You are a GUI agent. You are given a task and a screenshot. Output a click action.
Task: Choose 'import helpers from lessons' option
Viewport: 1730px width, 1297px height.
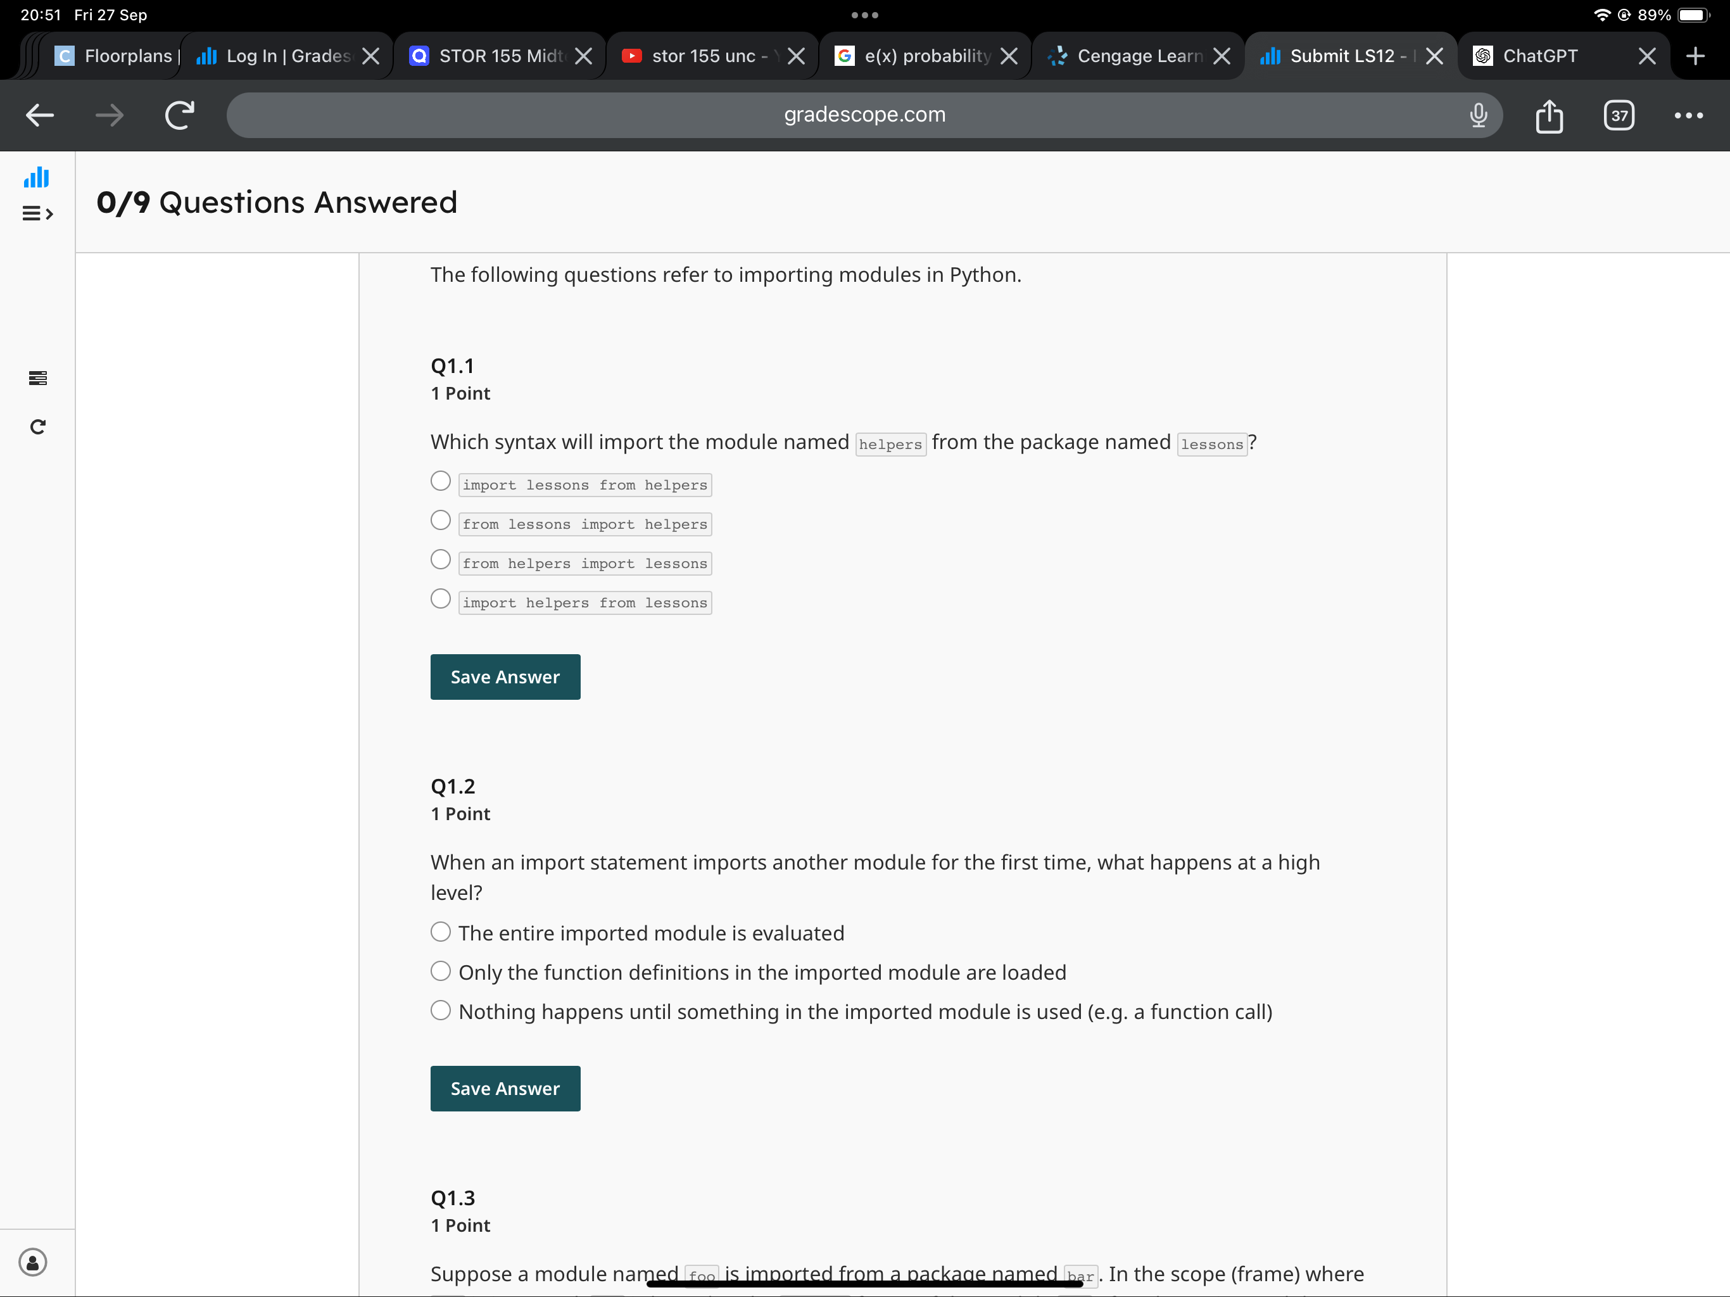(440, 598)
